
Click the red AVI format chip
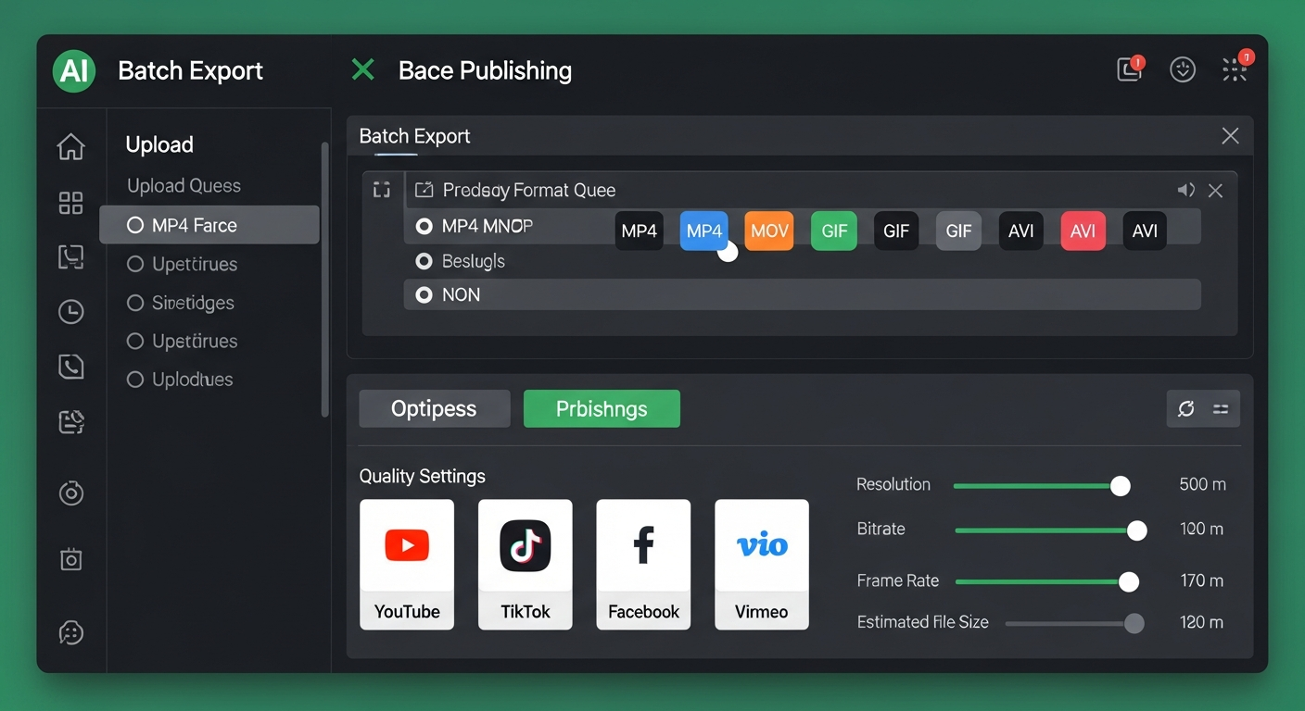click(1083, 231)
